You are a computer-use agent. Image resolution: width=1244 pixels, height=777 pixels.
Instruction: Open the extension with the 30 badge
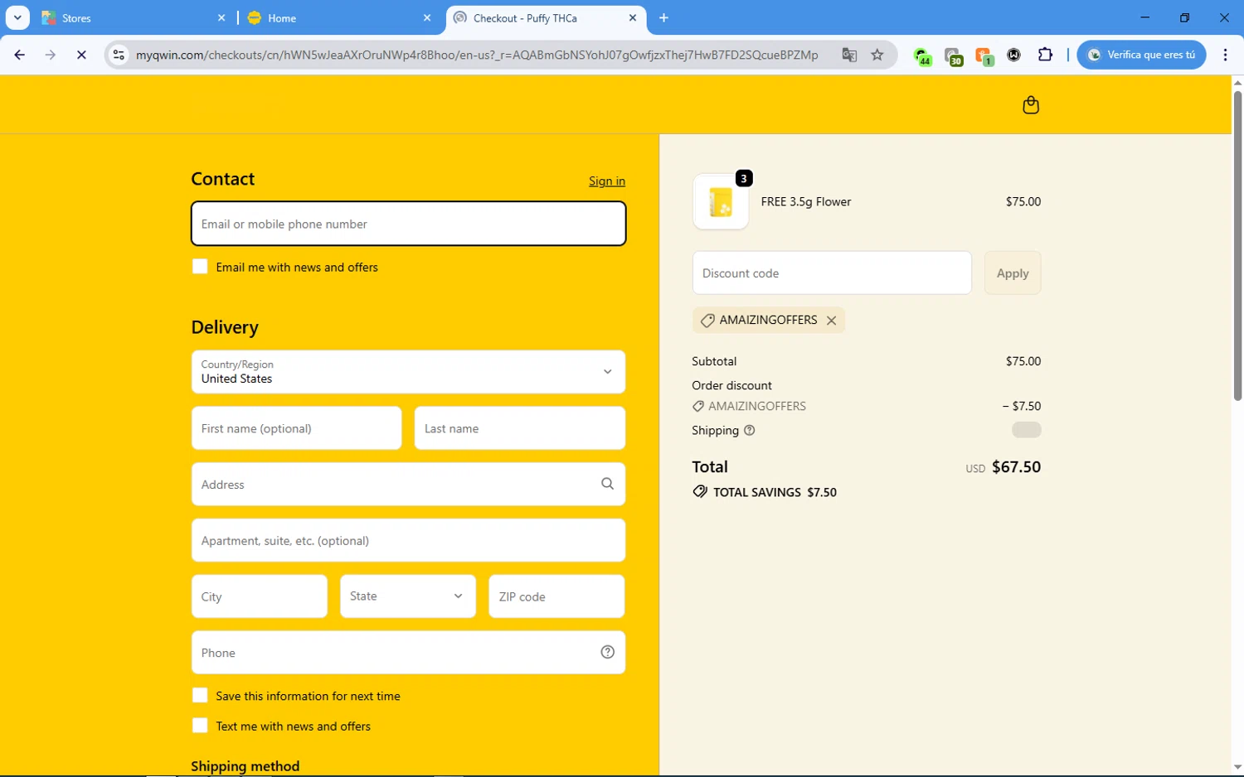pos(954,55)
